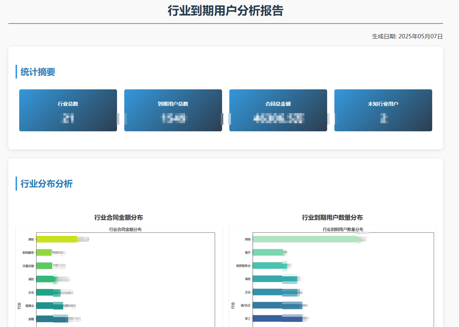Select the 到期用户总数 summary card

tap(173, 110)
